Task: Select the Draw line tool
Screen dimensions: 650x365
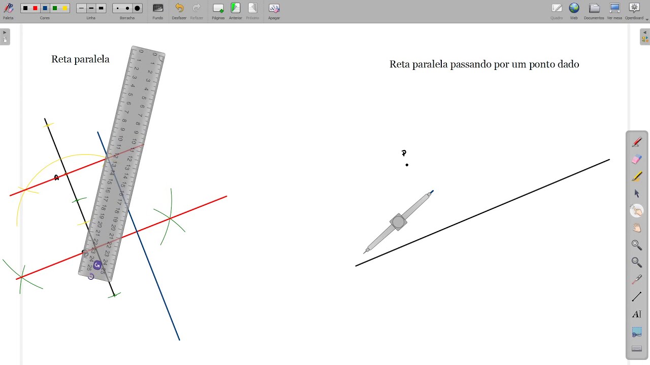Action: coord(637,297)
